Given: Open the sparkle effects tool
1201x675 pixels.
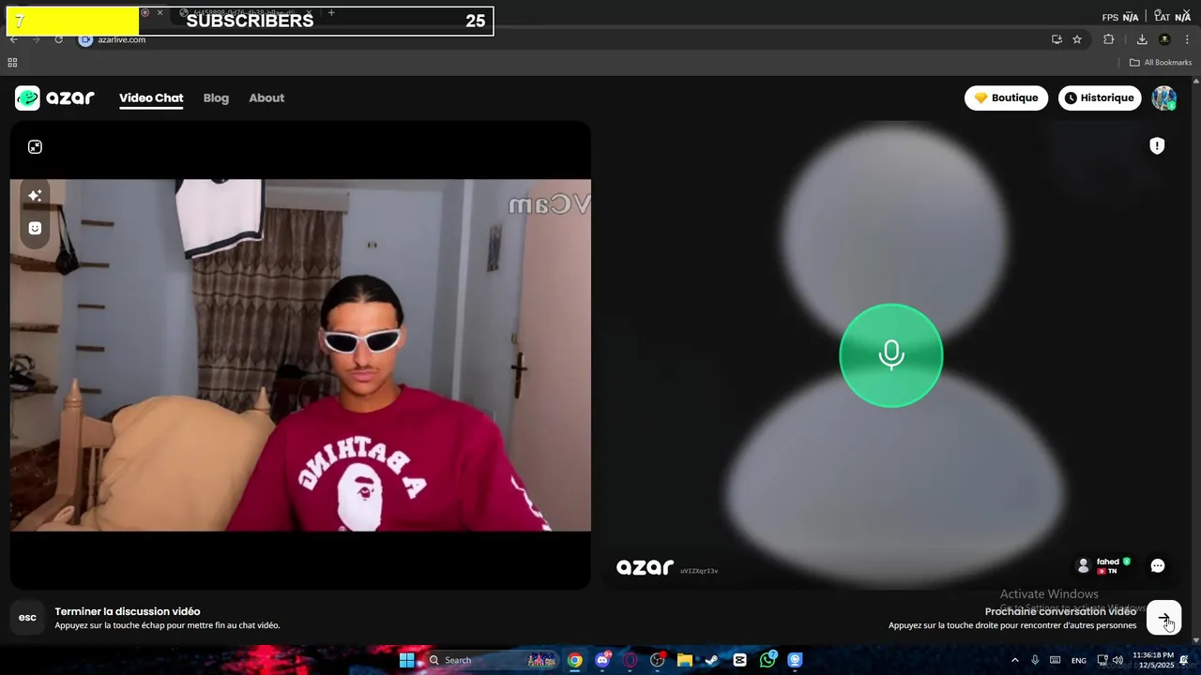Looking at the screenshot, I should click(x=35, y=195).
